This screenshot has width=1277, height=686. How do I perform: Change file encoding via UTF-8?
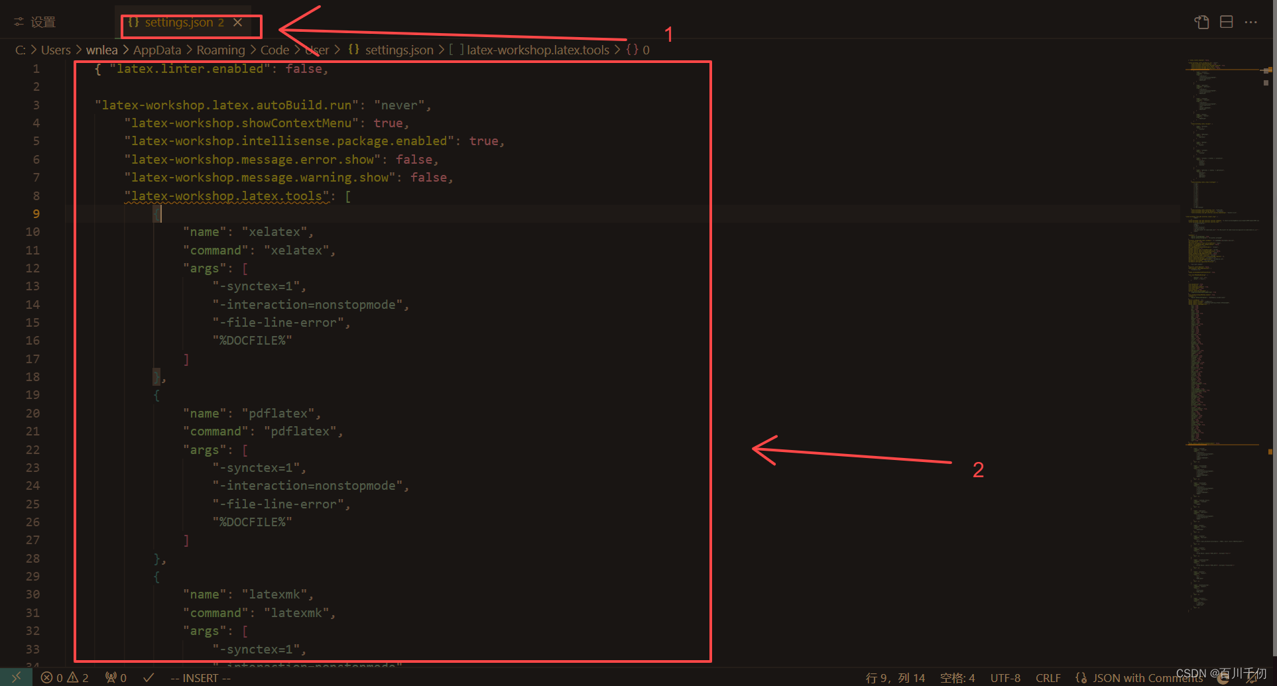(x=1005, y=677)
